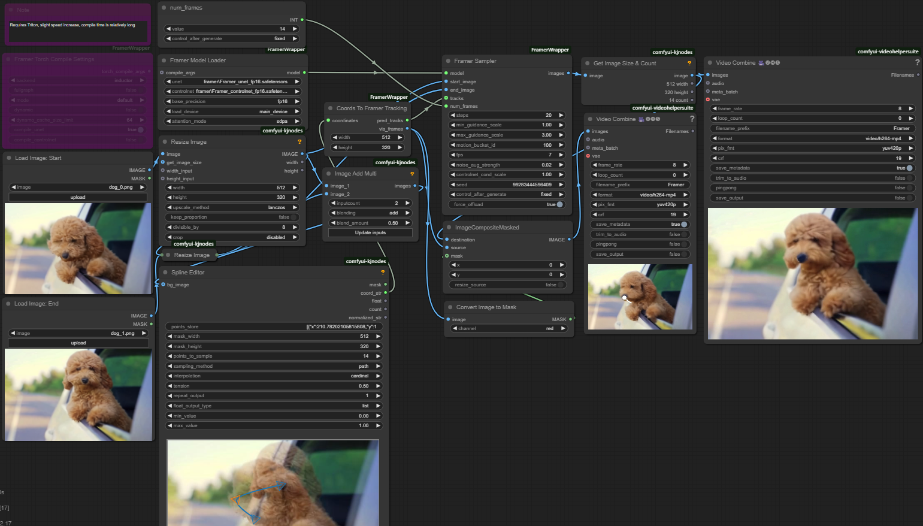Screen dimensions: 923x526
Task: Decrease inputcount arrow in Image Add Multi
Action: point(333,203)
